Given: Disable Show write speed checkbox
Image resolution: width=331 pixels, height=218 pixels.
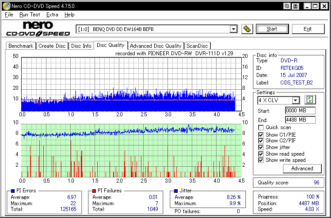Looking at the screenshot, I should tap(261, 160).
